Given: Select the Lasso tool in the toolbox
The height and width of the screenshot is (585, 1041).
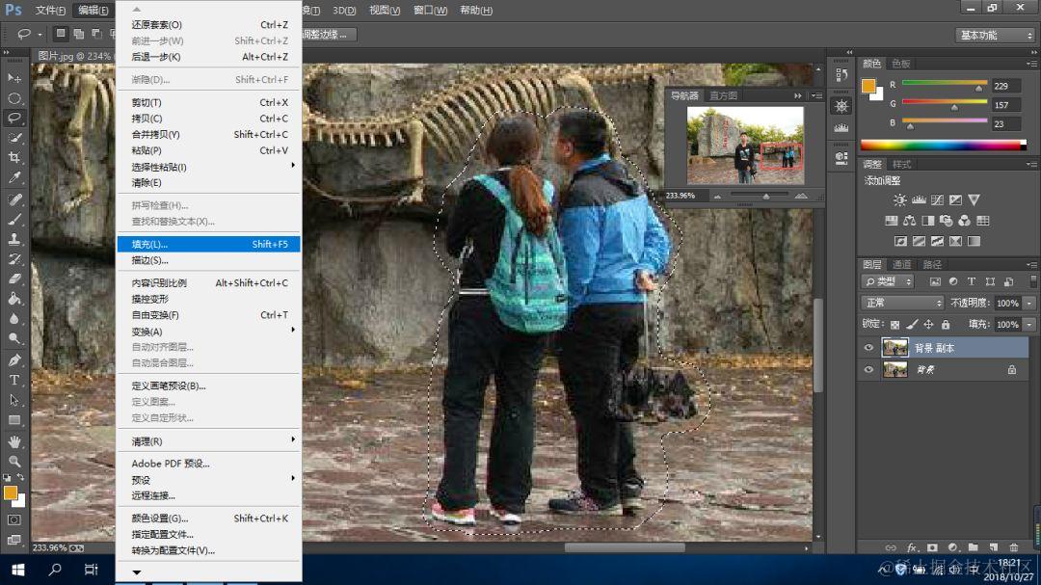Looking at the screenshot, I should [x=13, y=119].
